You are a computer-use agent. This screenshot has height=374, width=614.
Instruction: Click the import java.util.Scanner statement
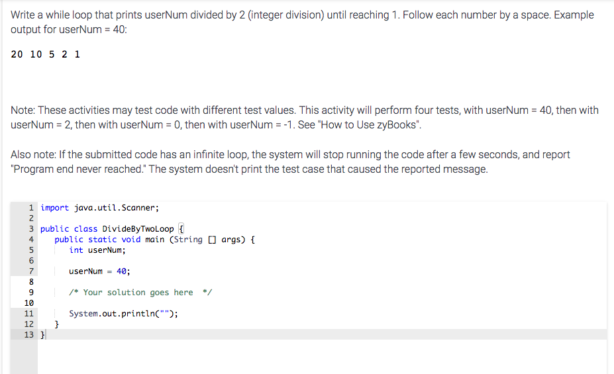click(x=99, y=208)
